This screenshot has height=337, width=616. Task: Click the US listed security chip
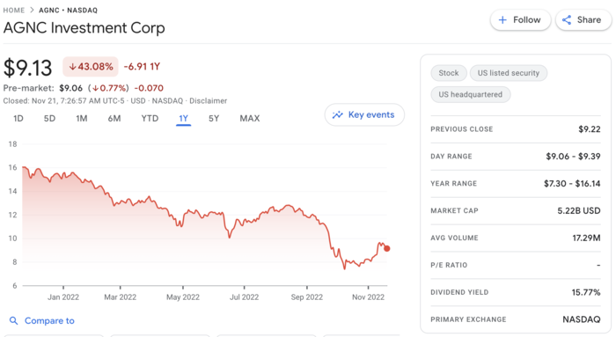509,73
